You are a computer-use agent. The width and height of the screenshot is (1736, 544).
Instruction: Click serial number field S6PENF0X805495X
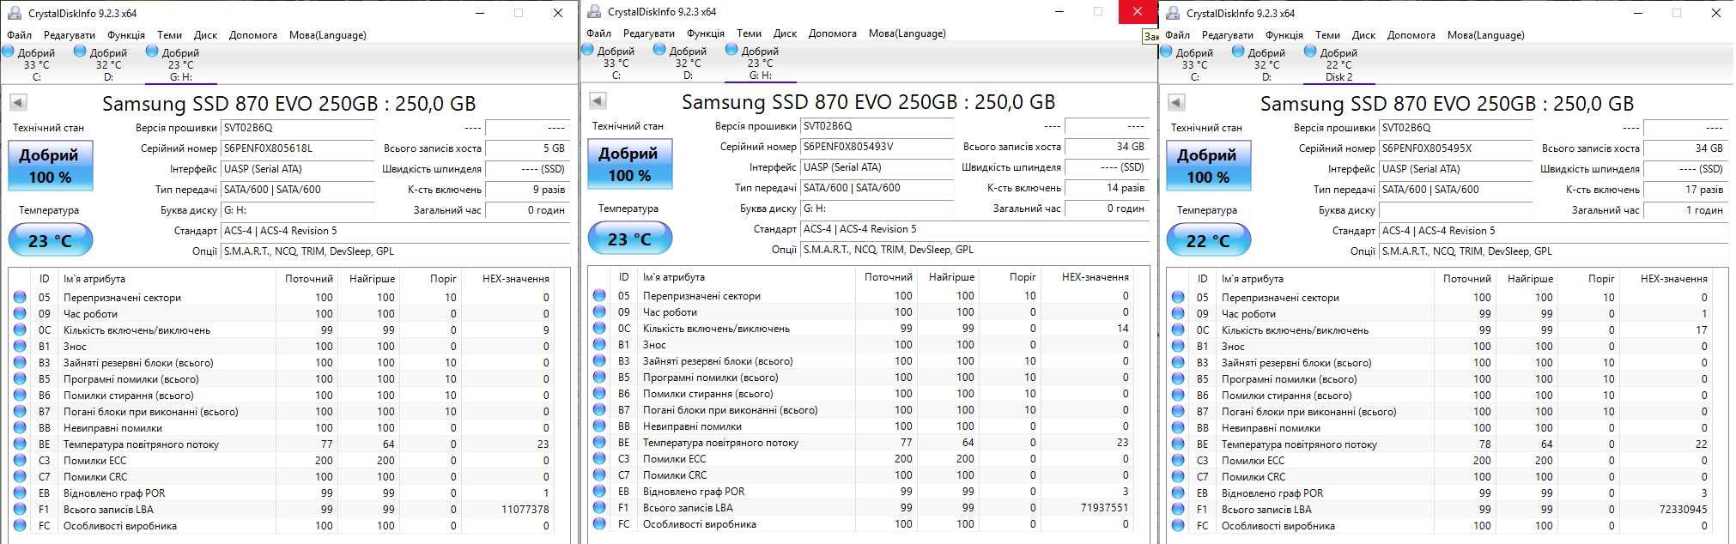[1456, 148]
